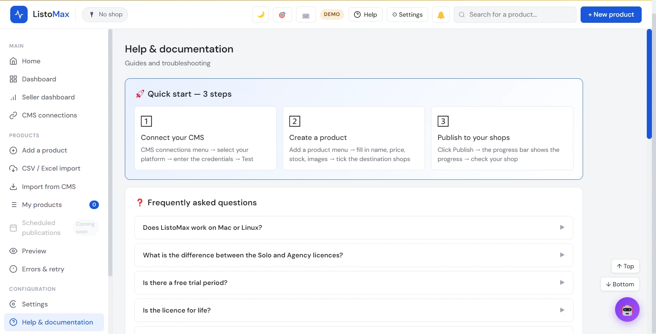Expand 'Is the licence for life?'

pyautogui.click(x=354, y=310)
